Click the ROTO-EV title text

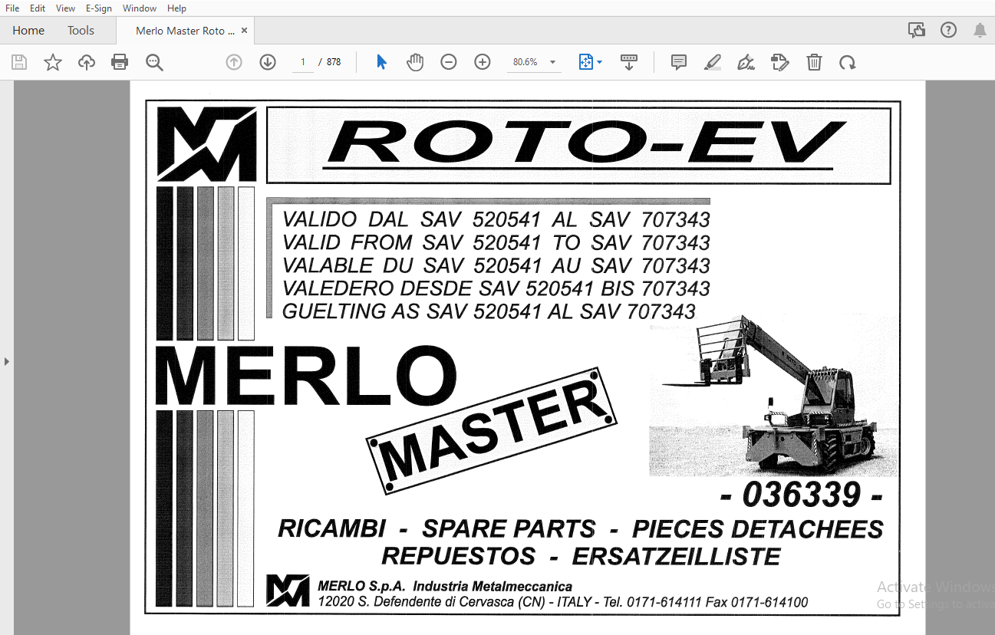click(583, 146)
